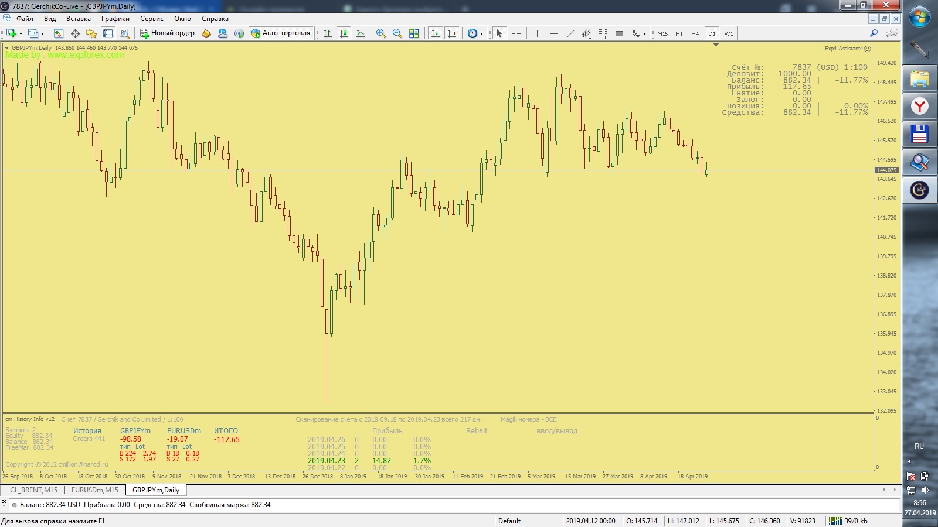Expand the new chart dropdown arrow
The image size is (938, 527).
tap(21, 34)
